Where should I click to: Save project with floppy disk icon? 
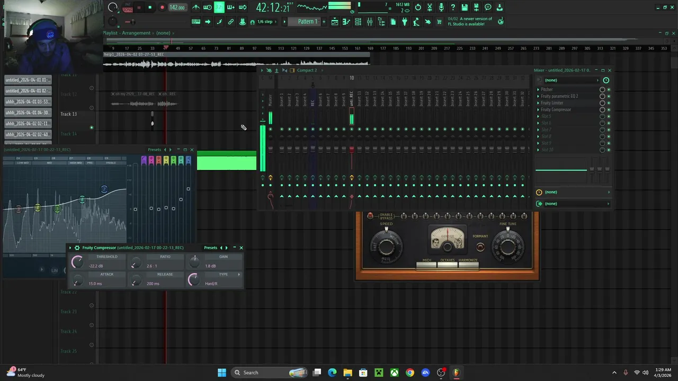465,7
